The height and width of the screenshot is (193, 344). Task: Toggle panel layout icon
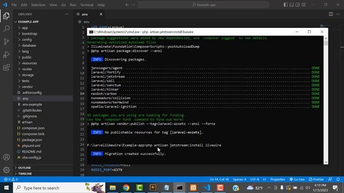click(x=291, y=5)
